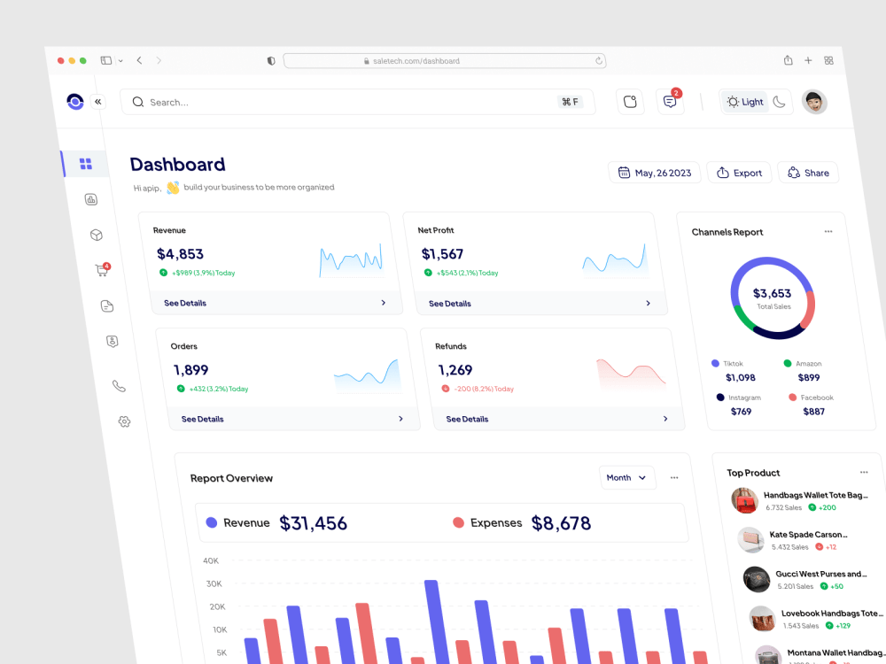
Task: Open the documents sidebar icon
Action: click(107, 306)
